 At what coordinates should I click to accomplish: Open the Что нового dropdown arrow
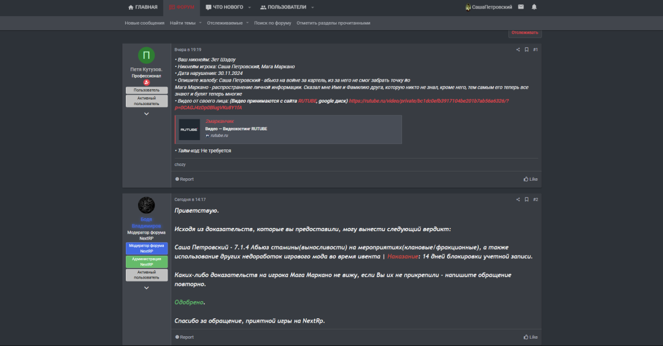point(249,7)
